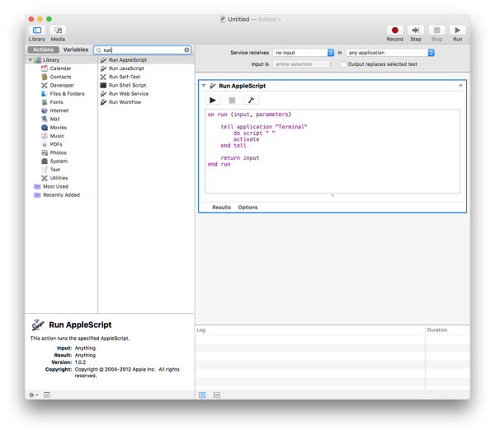
Task: Collapse the Run AppleScript action
Action: [x=204, y=86]
